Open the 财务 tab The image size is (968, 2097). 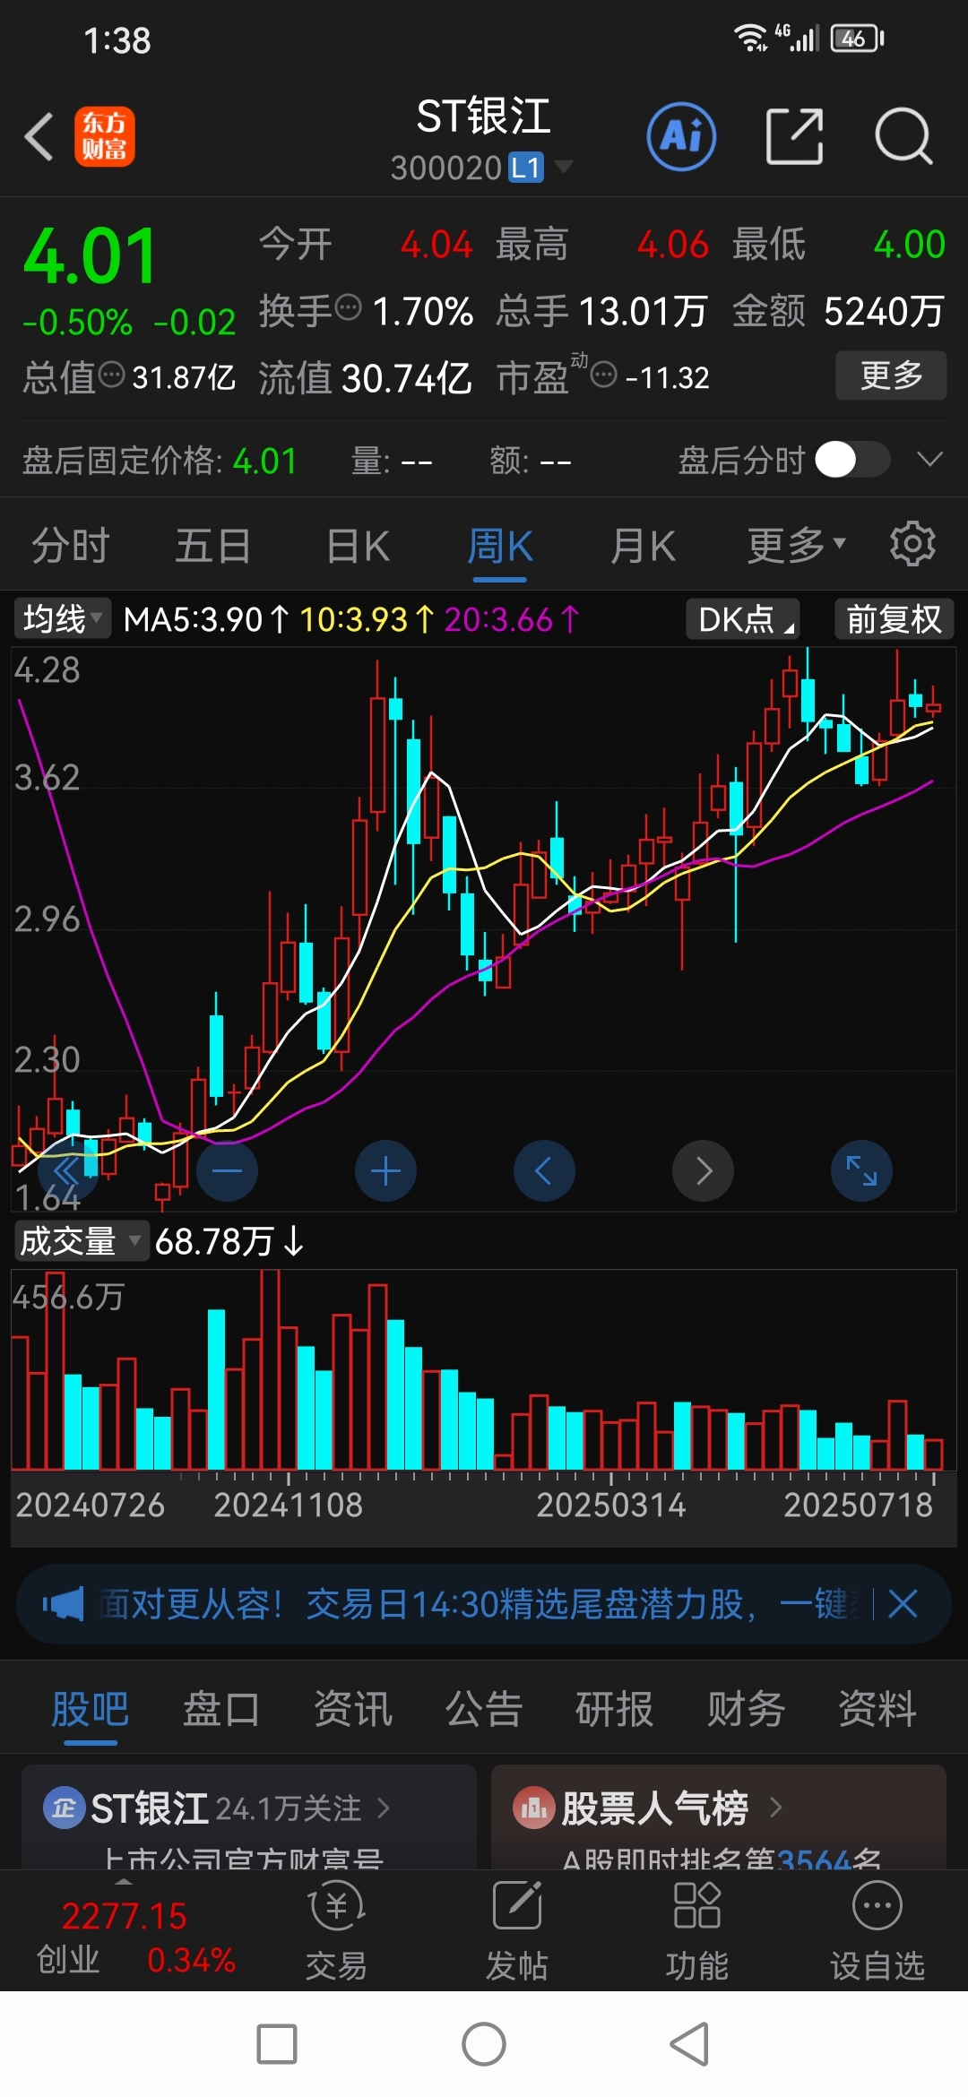pos(746,1708)
